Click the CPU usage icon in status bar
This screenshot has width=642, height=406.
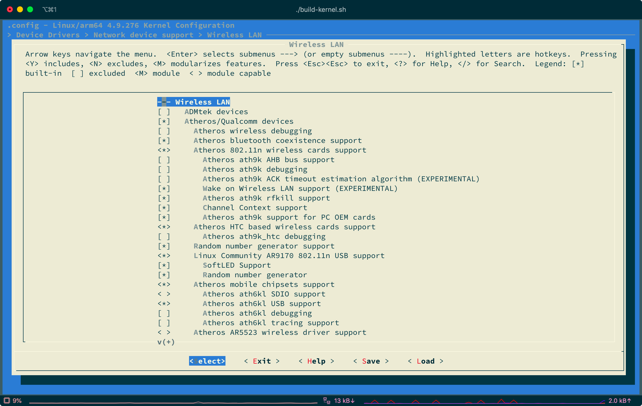[7, 400]
